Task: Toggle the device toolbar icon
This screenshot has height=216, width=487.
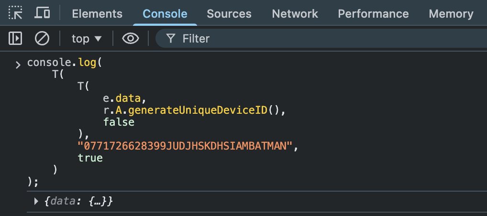Action: coord(42,13)
